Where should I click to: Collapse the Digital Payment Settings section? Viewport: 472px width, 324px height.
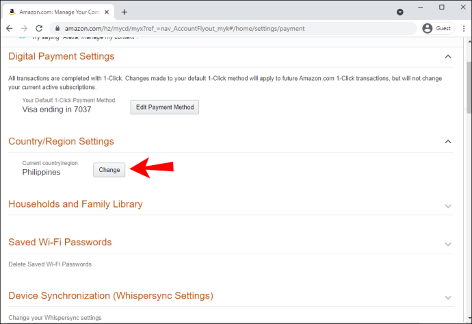click(448, 56)
